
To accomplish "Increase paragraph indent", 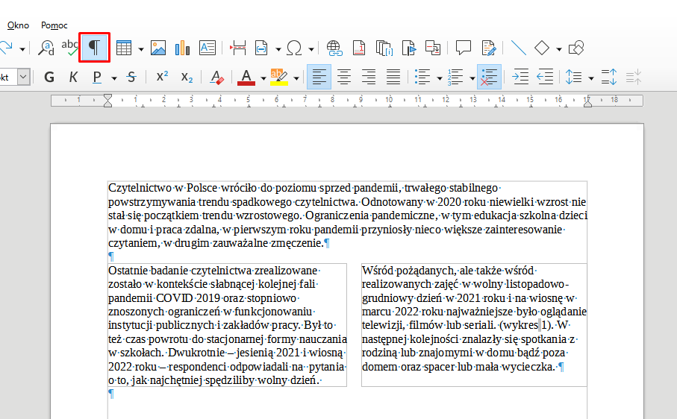I will coord(520,77).
